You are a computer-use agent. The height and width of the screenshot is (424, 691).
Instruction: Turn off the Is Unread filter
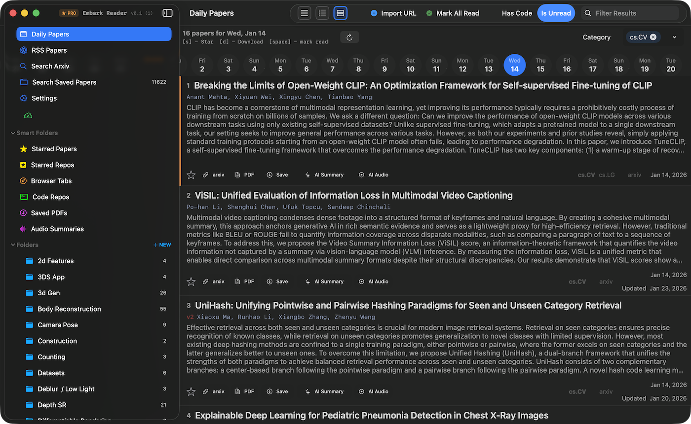click(x=556, y=13)
